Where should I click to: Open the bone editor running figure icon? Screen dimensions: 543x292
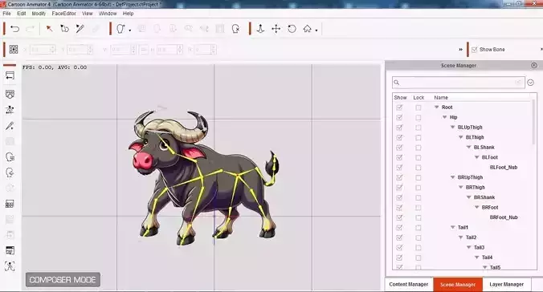click(10, 110)
